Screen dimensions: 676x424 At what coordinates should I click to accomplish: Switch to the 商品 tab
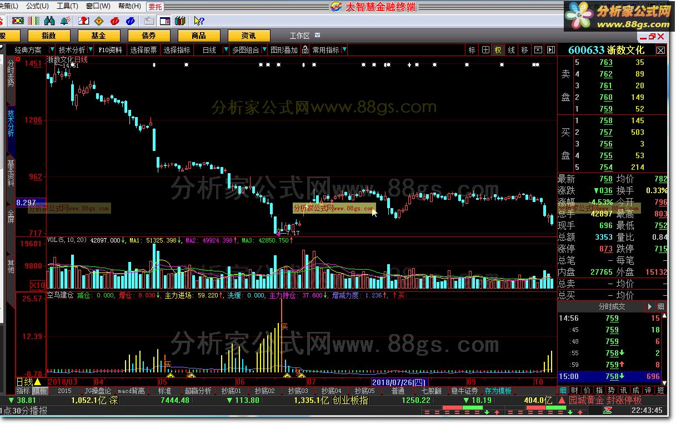198,36
